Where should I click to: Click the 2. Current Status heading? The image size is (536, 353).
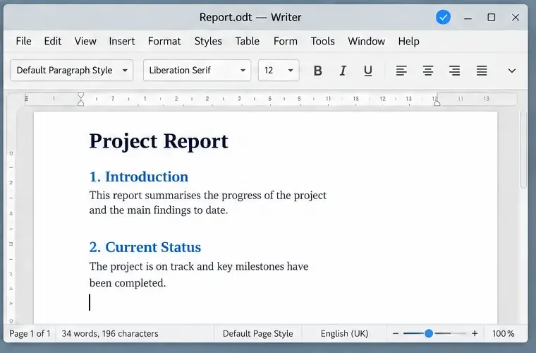tap(145, 247)
